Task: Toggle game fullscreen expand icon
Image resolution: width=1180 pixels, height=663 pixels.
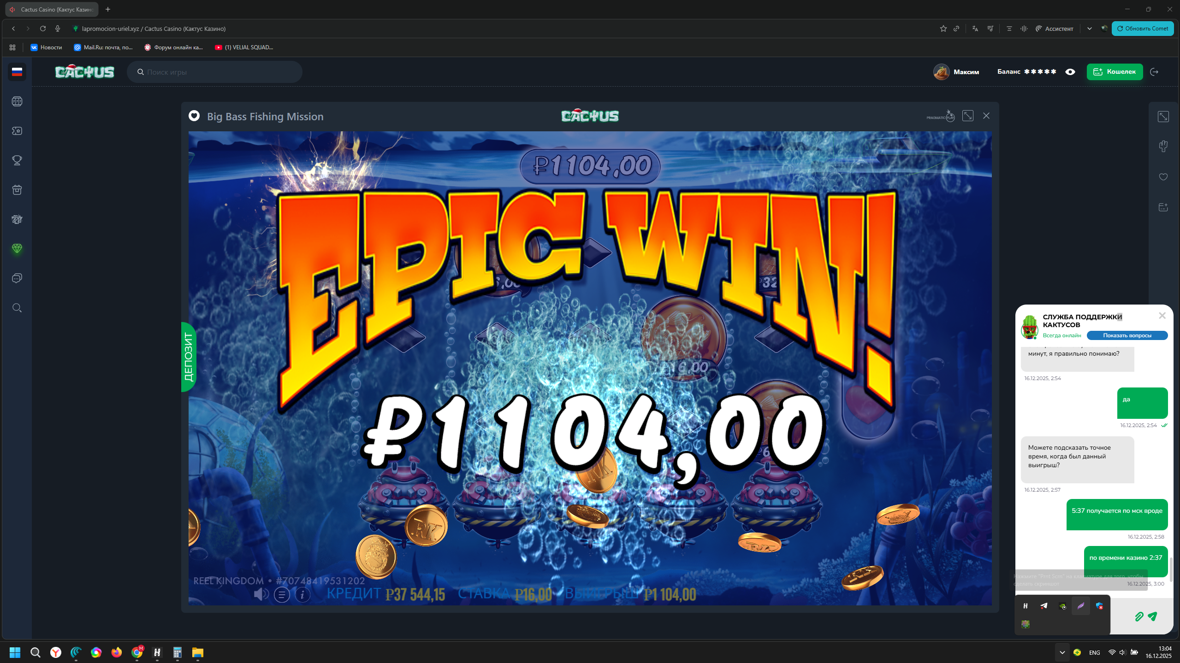Action: pos(968,116)
